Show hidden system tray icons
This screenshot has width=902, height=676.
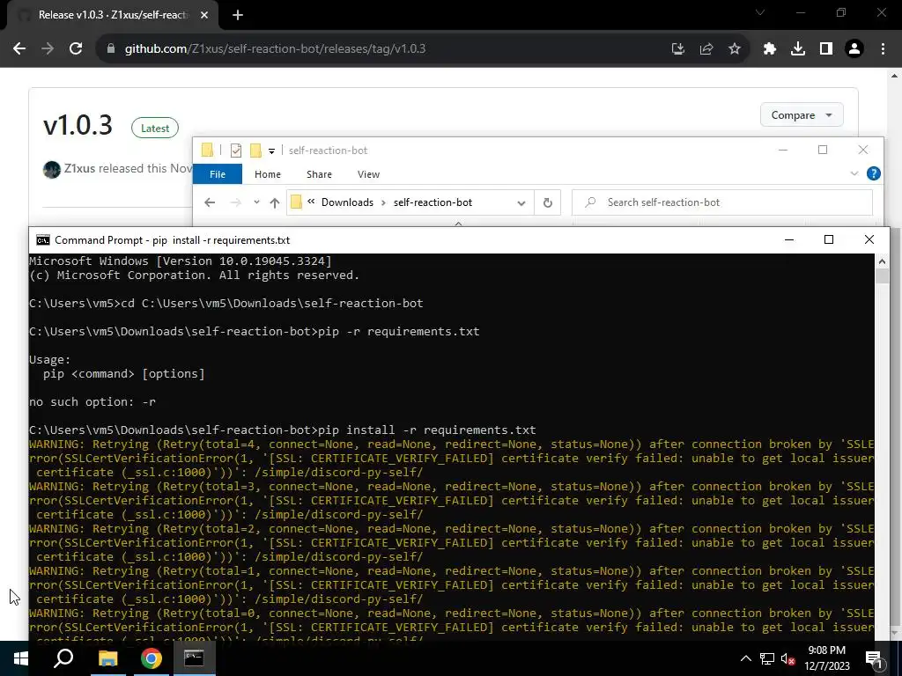tap(745, 658)
